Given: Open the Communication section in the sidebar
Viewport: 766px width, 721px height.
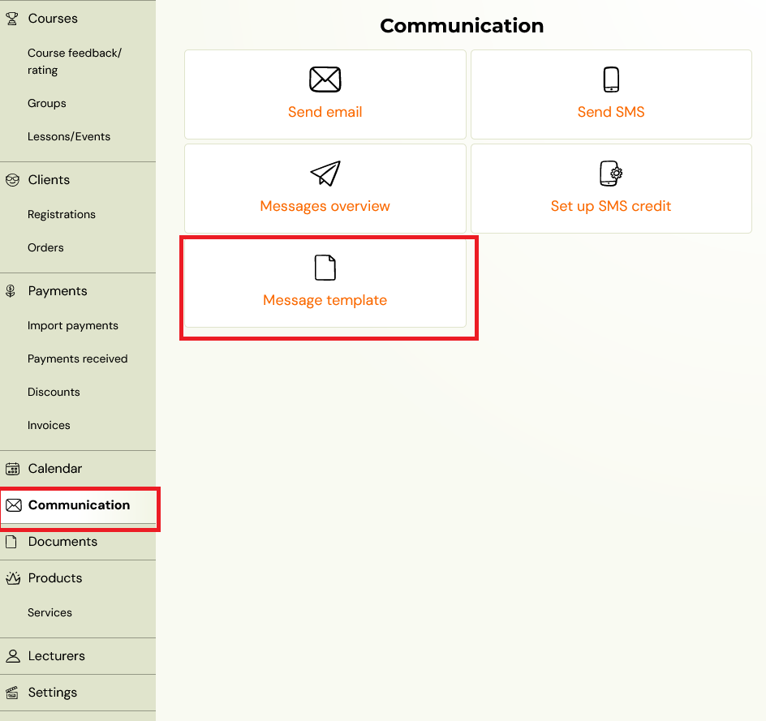Looking at the screenshot, I should tap(78, 504).
